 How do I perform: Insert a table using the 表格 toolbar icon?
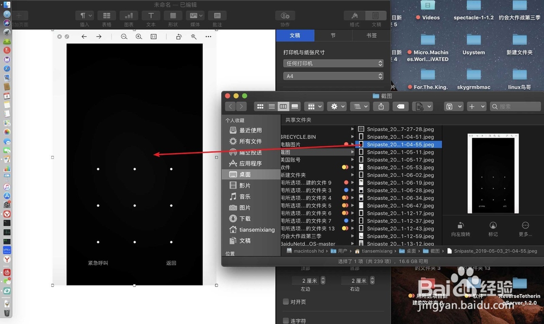pos(107,15)
